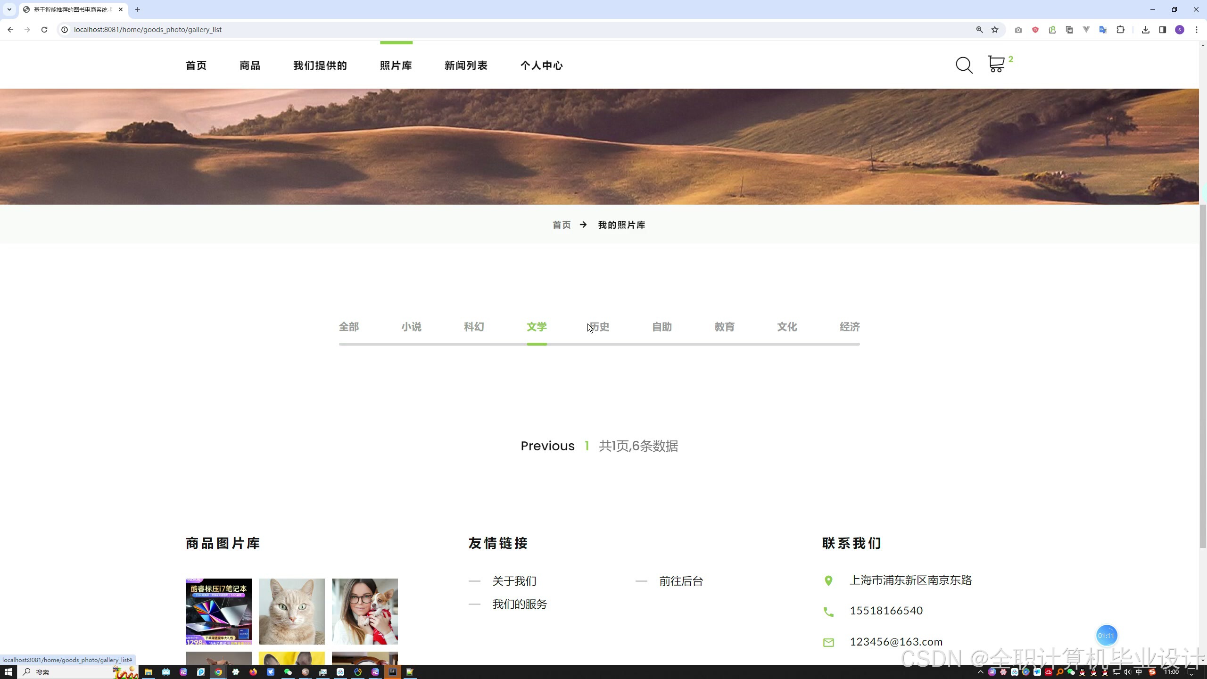Image resolution: width=1207 pixels, height=679 pixels.
Task: Open Chrome three-dot menu
Action: pyautogui.click(x=1196, y=30)
